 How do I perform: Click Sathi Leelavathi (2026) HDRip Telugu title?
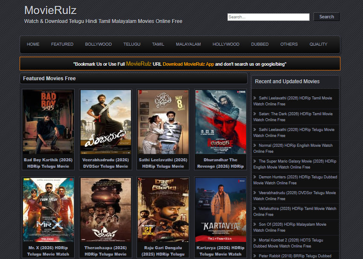pos(163,163)
